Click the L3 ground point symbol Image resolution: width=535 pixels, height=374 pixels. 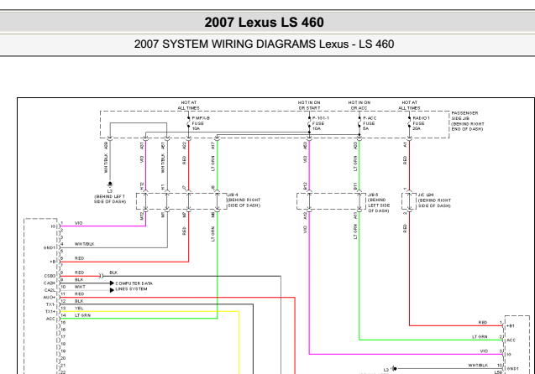[110, 184]
